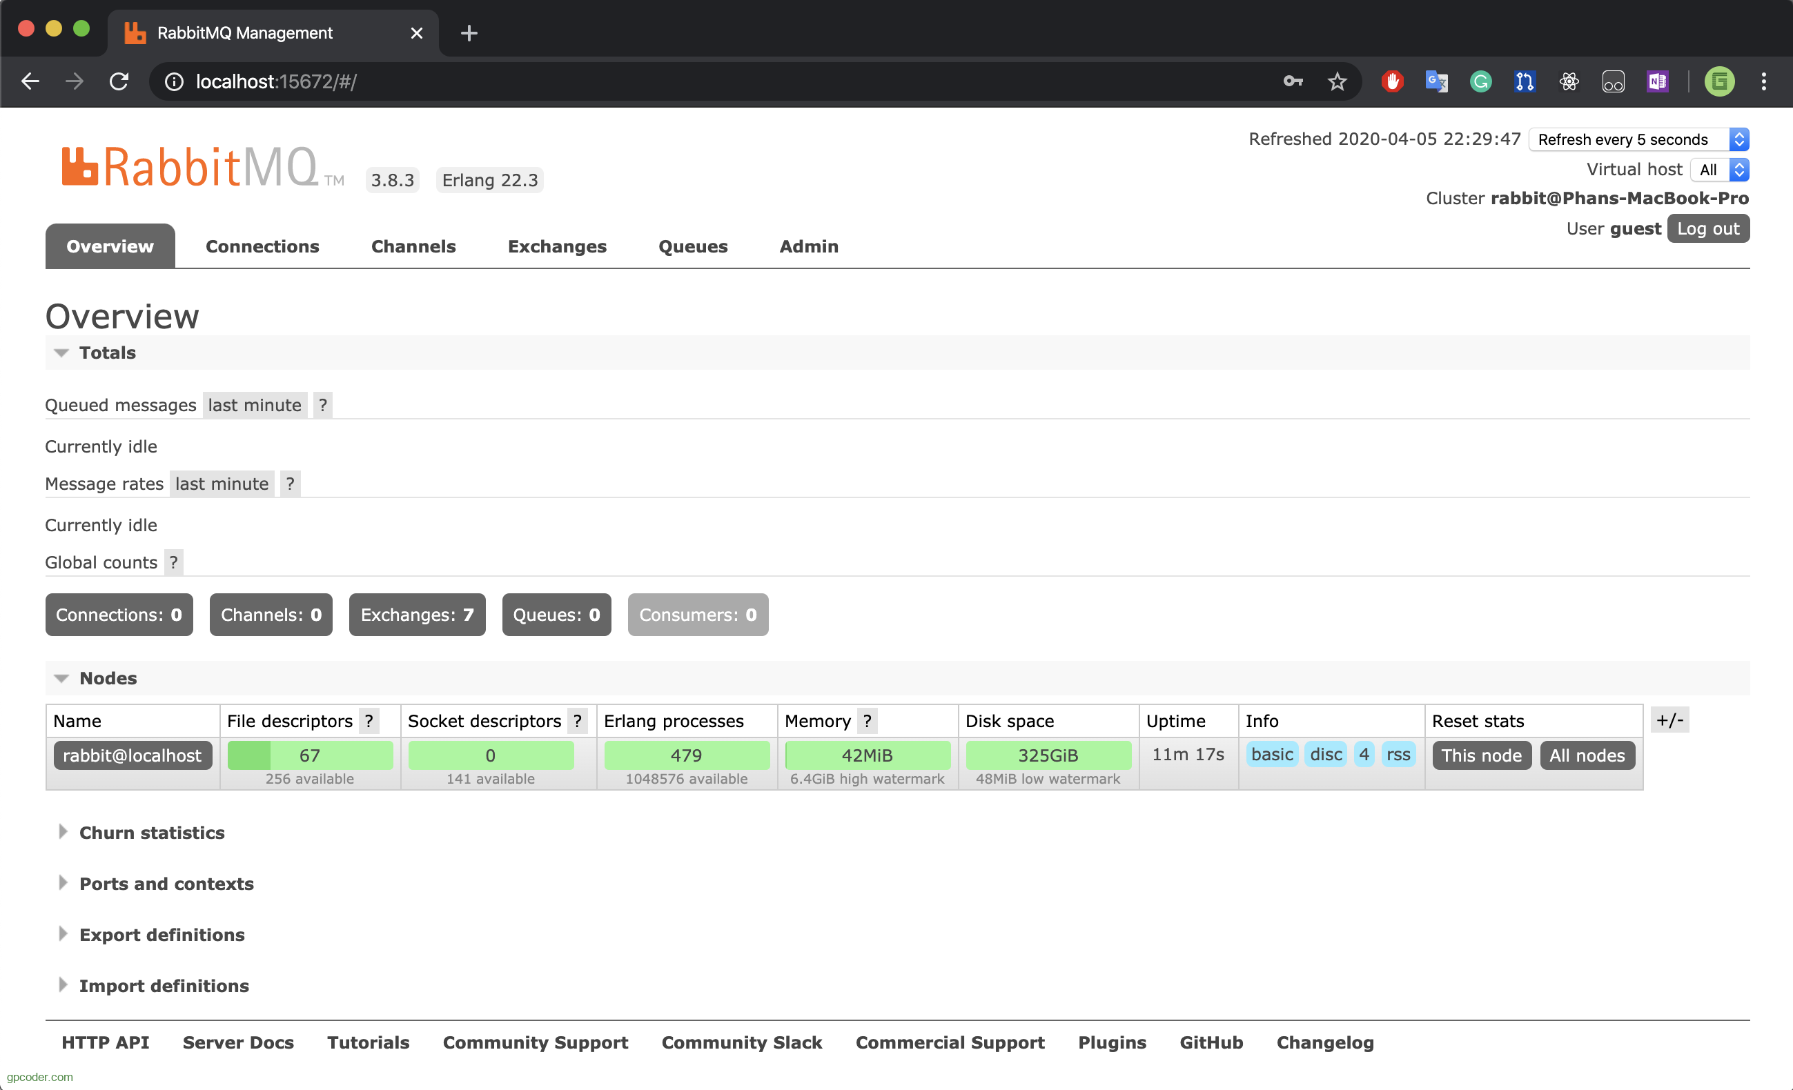Click the grey face extension icon
This screenshot has width=1793, height=1090.
[x=1614, y=81]
